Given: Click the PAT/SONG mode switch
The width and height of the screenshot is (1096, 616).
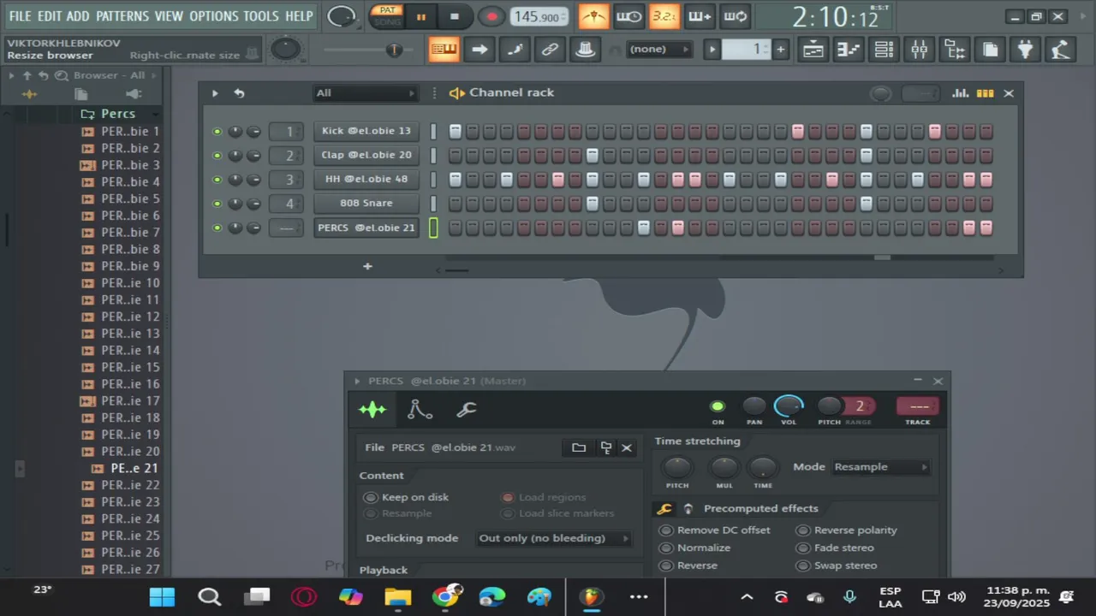Looking at the screenshot, I should click(388, 16).
